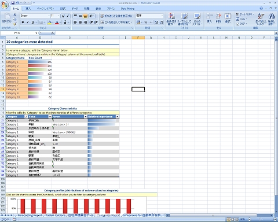
Task: Align cell text to the left
Action: [75, 23]
